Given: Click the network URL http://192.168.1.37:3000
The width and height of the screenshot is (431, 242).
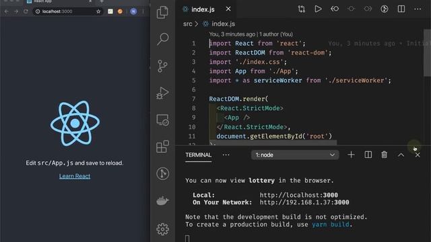Looking at the screenshot, I should [x=304, y=202].
